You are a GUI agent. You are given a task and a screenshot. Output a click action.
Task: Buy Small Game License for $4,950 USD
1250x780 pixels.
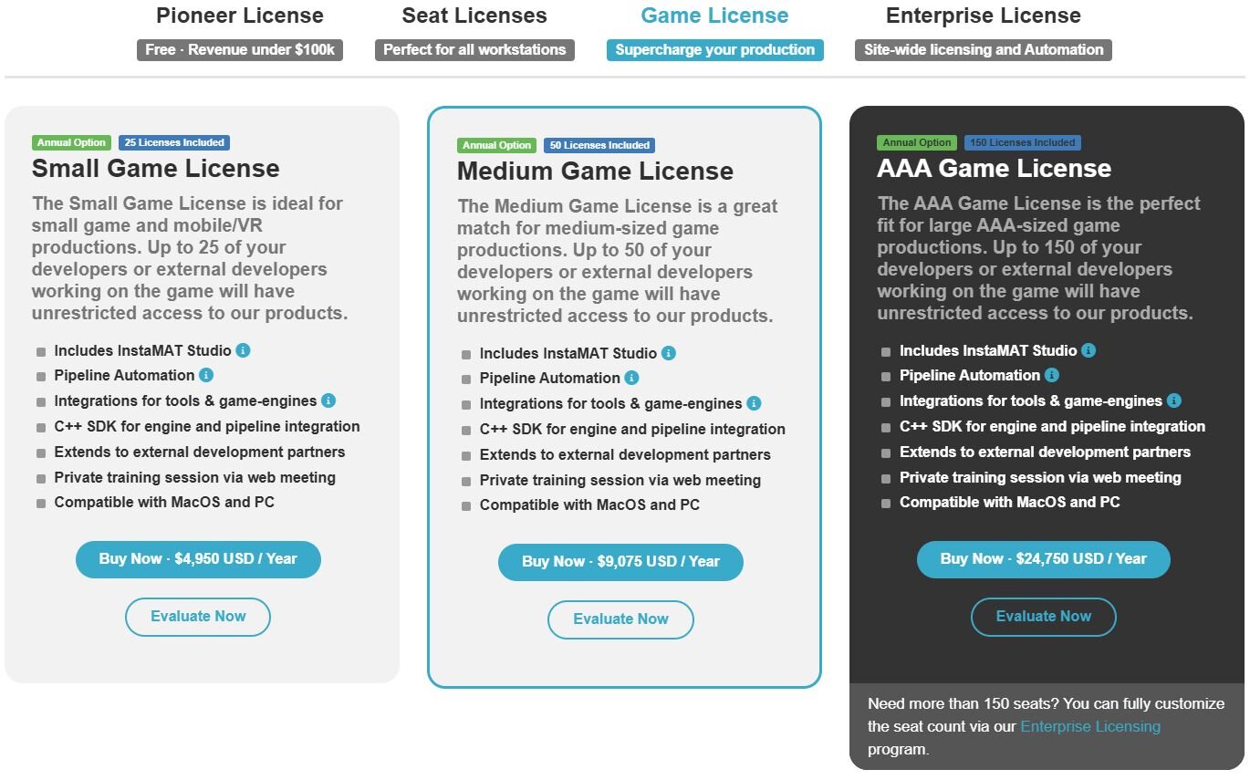click(198, 559)
